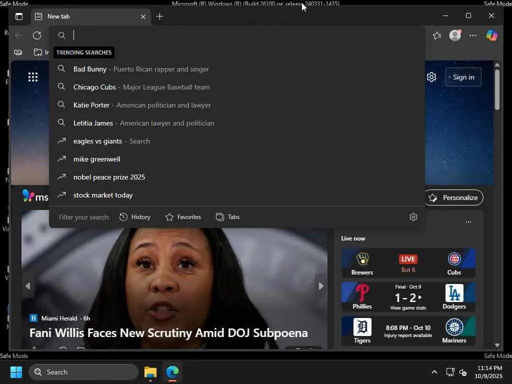This screenshot has width=512, height=384.
Task: Click the Refresh page icon
Action: 37,35
